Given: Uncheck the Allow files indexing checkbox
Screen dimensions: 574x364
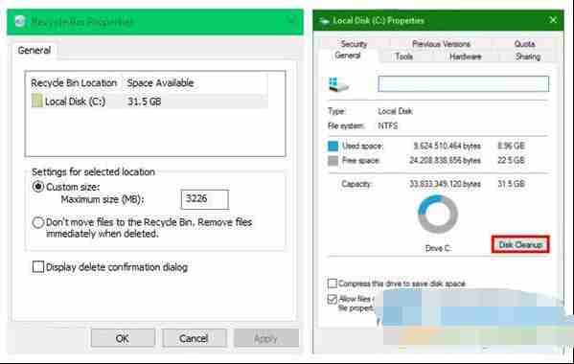Looking at the screenshot, I should point(332,299).
